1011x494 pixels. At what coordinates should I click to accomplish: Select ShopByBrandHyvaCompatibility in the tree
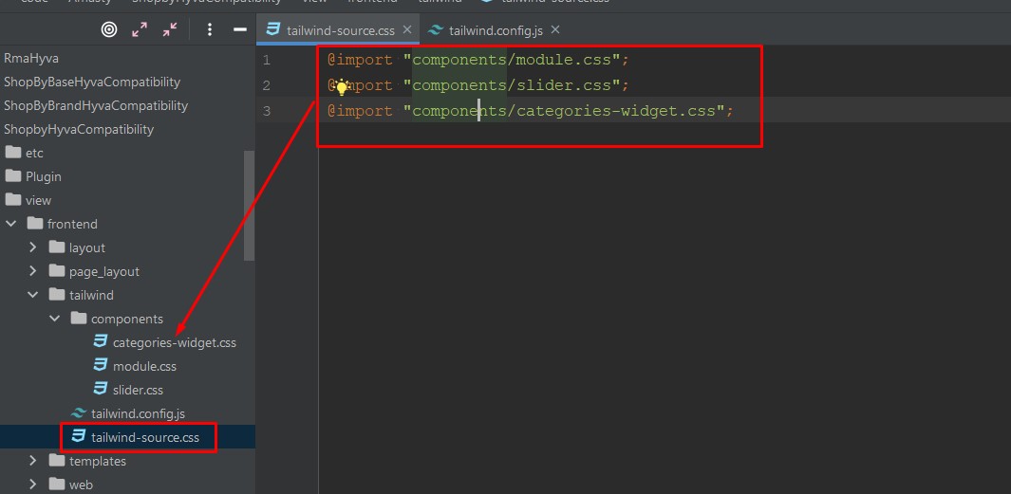(x=96, y=105)
